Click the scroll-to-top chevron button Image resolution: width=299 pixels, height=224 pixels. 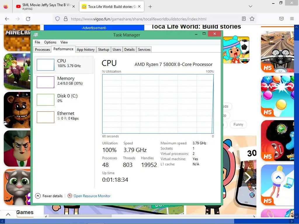[x=278, y=178]
